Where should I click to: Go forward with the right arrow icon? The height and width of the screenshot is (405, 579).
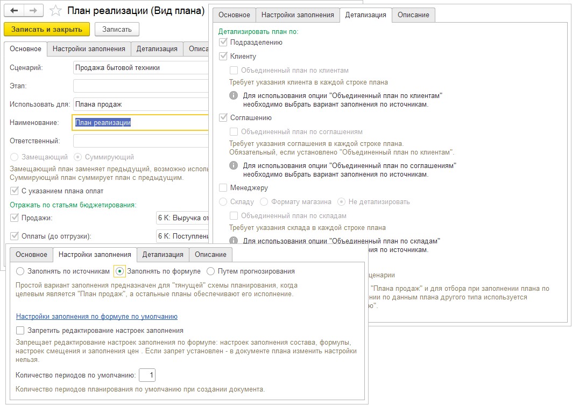point(33,10)
